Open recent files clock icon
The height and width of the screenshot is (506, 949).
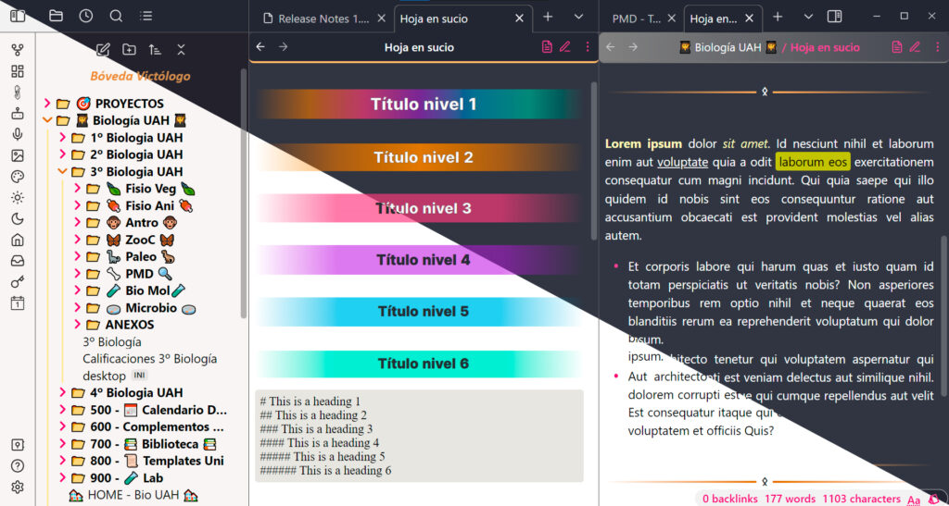tap(86, 17)
